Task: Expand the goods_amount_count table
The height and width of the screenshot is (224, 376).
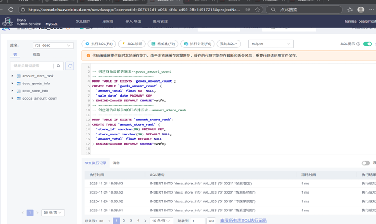Action: [12, 98]
